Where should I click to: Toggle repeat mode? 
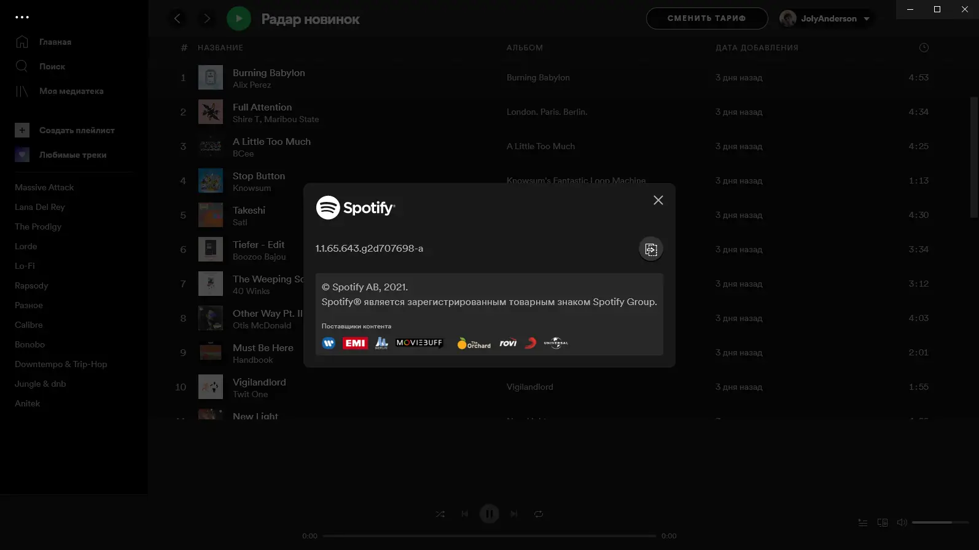[539, 514]
